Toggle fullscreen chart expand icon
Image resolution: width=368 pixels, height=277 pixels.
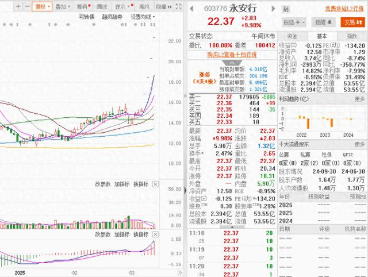click(179, 7)
